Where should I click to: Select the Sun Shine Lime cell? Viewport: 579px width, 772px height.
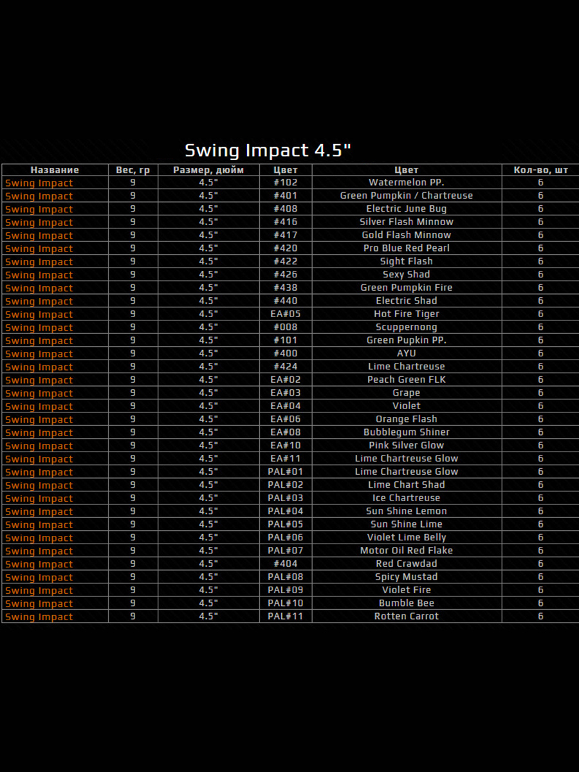point(407,524)
